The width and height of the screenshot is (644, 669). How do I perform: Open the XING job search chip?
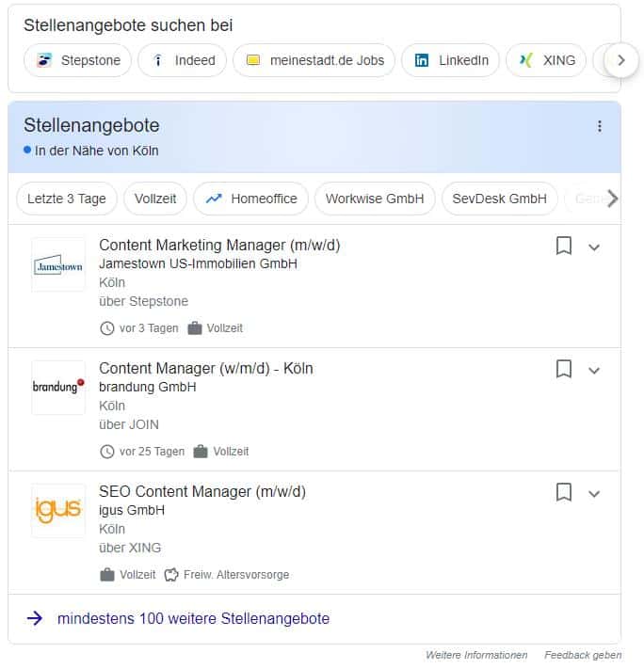tap(547, 60)
